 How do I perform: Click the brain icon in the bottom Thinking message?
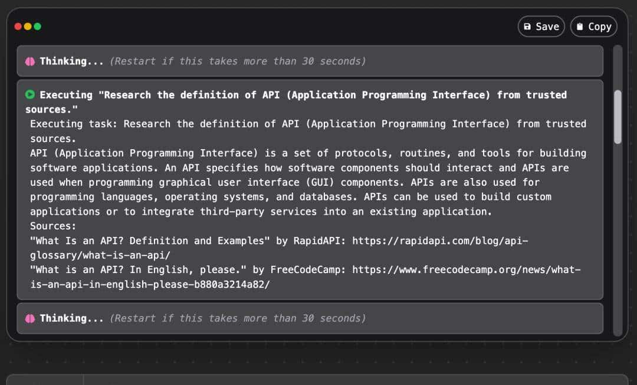[x=30, y=318]
